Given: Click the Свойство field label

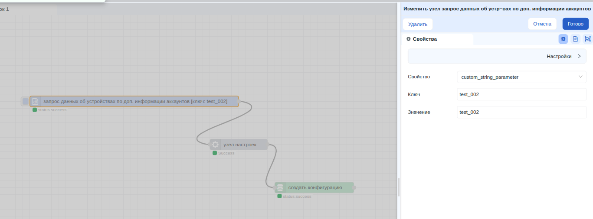Looking at the screenshot, I should (419, 77).
